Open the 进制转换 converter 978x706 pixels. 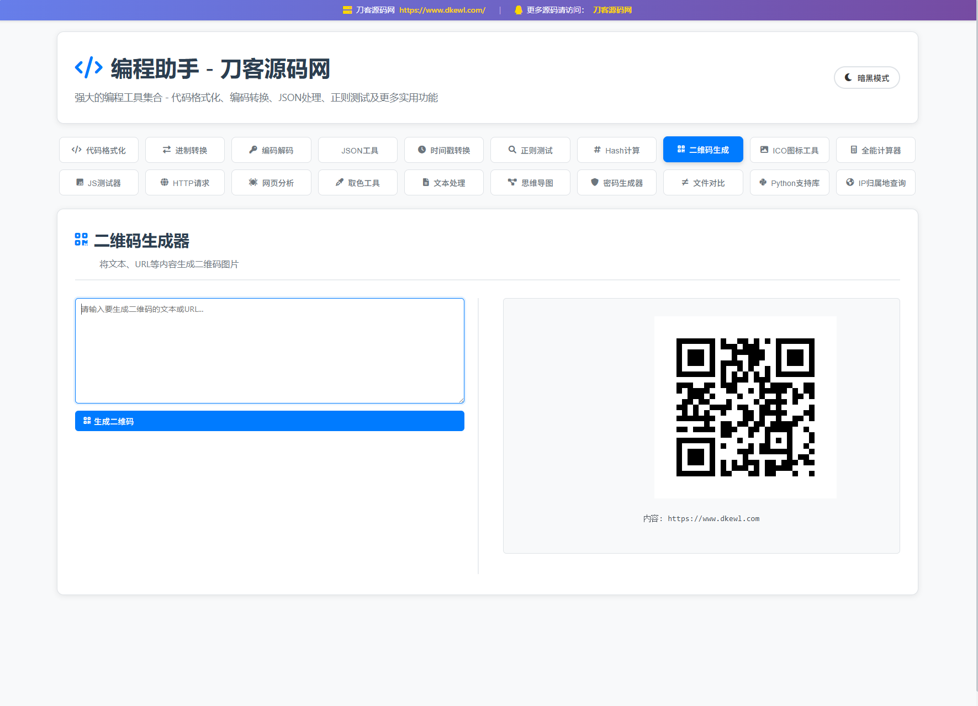[184, 150]
